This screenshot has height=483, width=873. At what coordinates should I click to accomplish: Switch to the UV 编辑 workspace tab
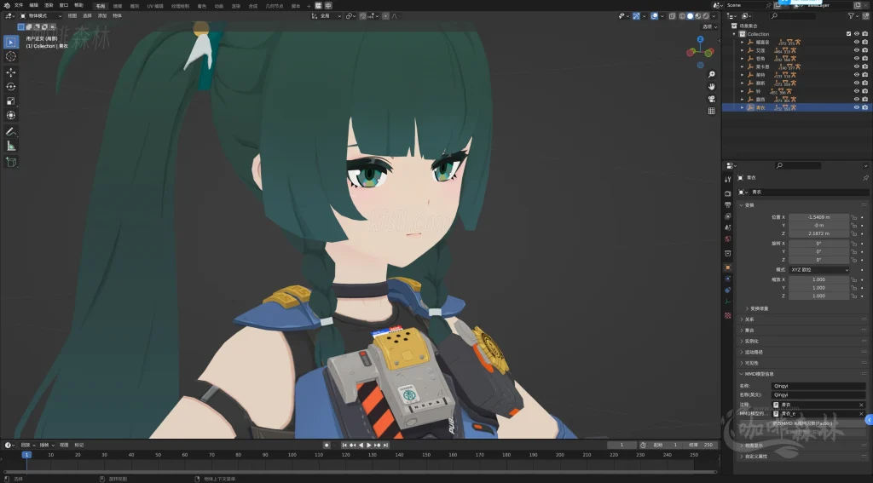pos(155,6)
